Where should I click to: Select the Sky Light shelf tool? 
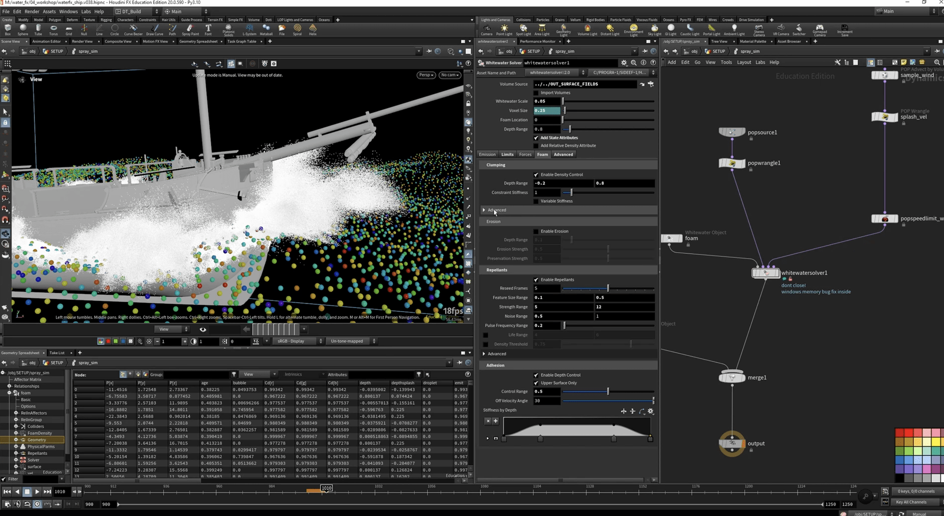click(x=654, y=29)
